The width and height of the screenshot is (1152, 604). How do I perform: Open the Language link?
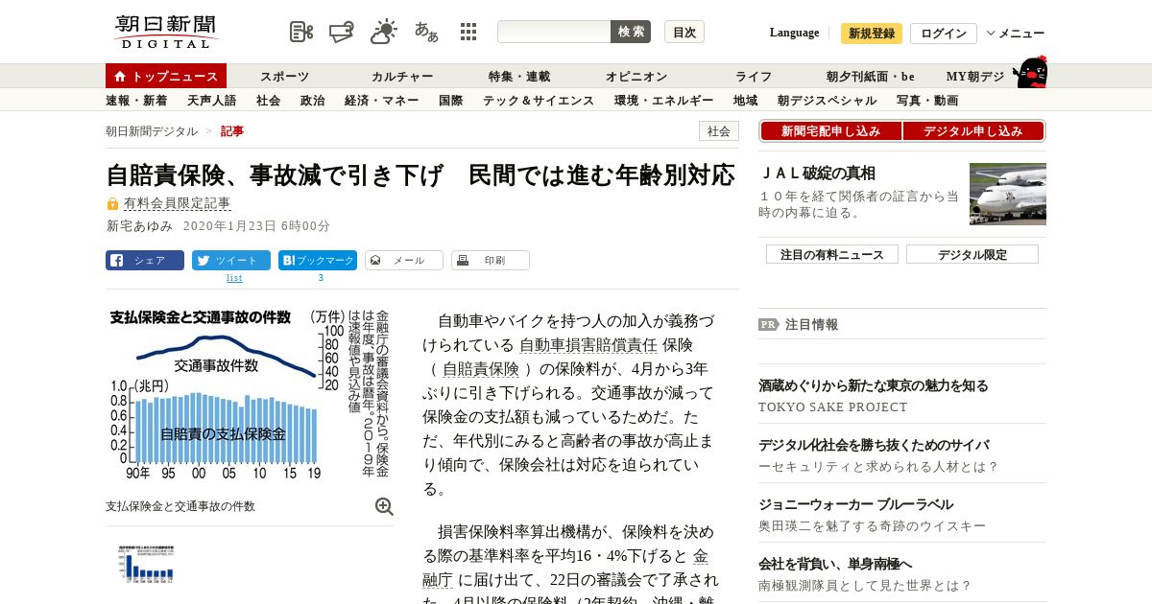coord(795,33)
